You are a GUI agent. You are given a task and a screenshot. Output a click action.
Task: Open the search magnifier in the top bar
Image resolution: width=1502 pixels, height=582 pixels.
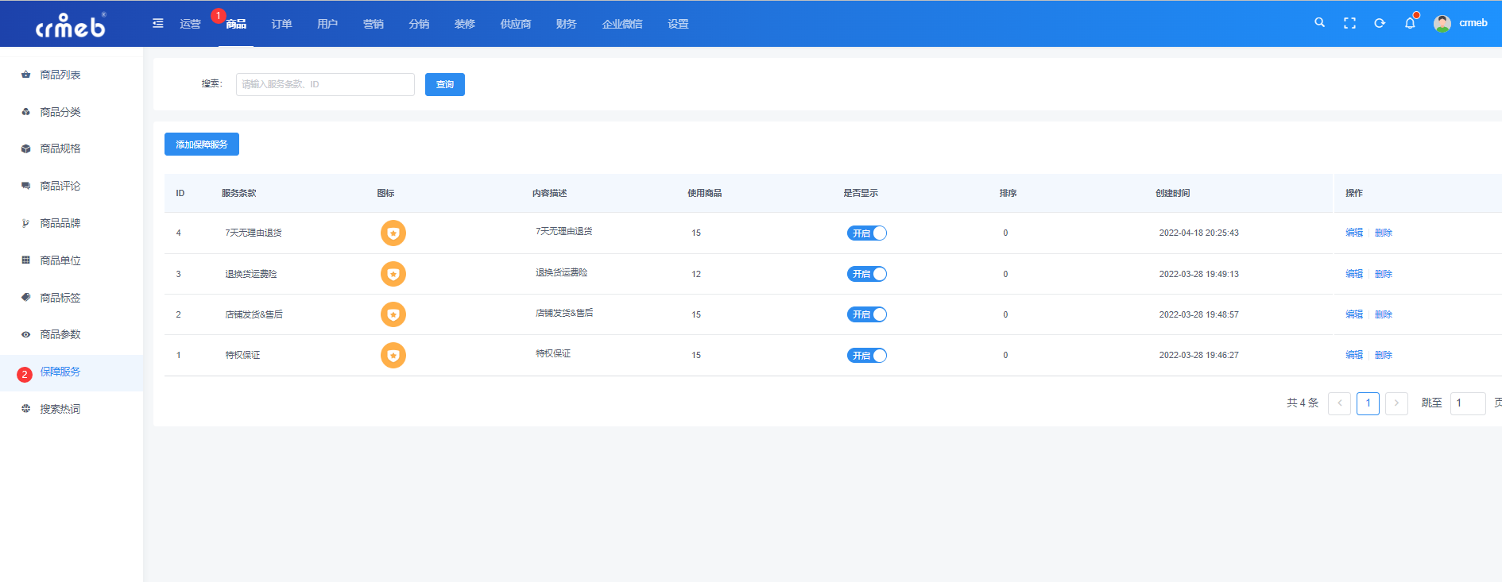pos(1319,23)
